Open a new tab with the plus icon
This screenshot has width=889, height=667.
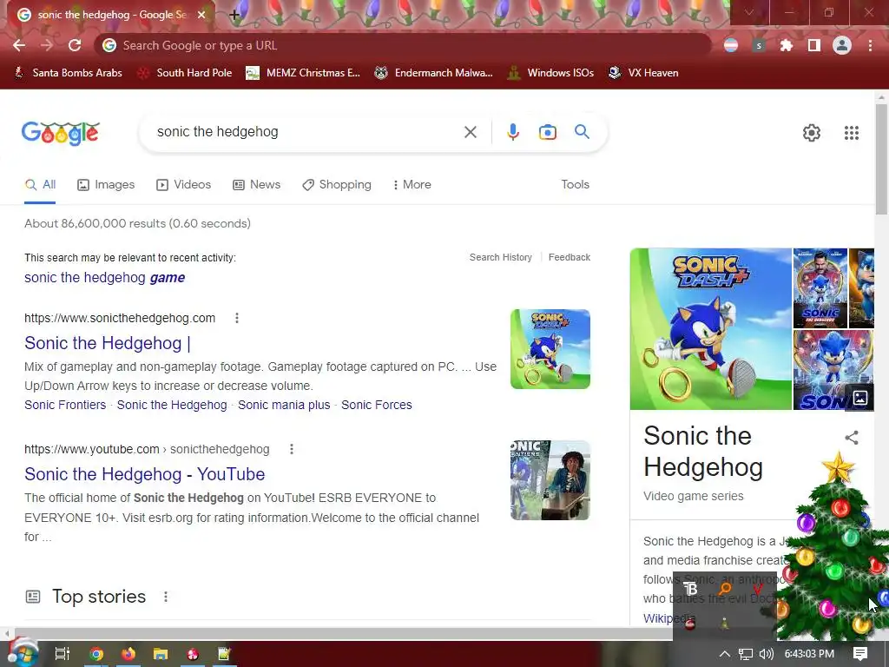point(234,15)
